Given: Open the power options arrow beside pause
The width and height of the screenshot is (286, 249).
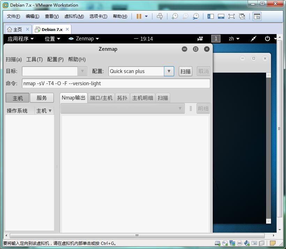Looking at the screenshot, I should [146, 16].
